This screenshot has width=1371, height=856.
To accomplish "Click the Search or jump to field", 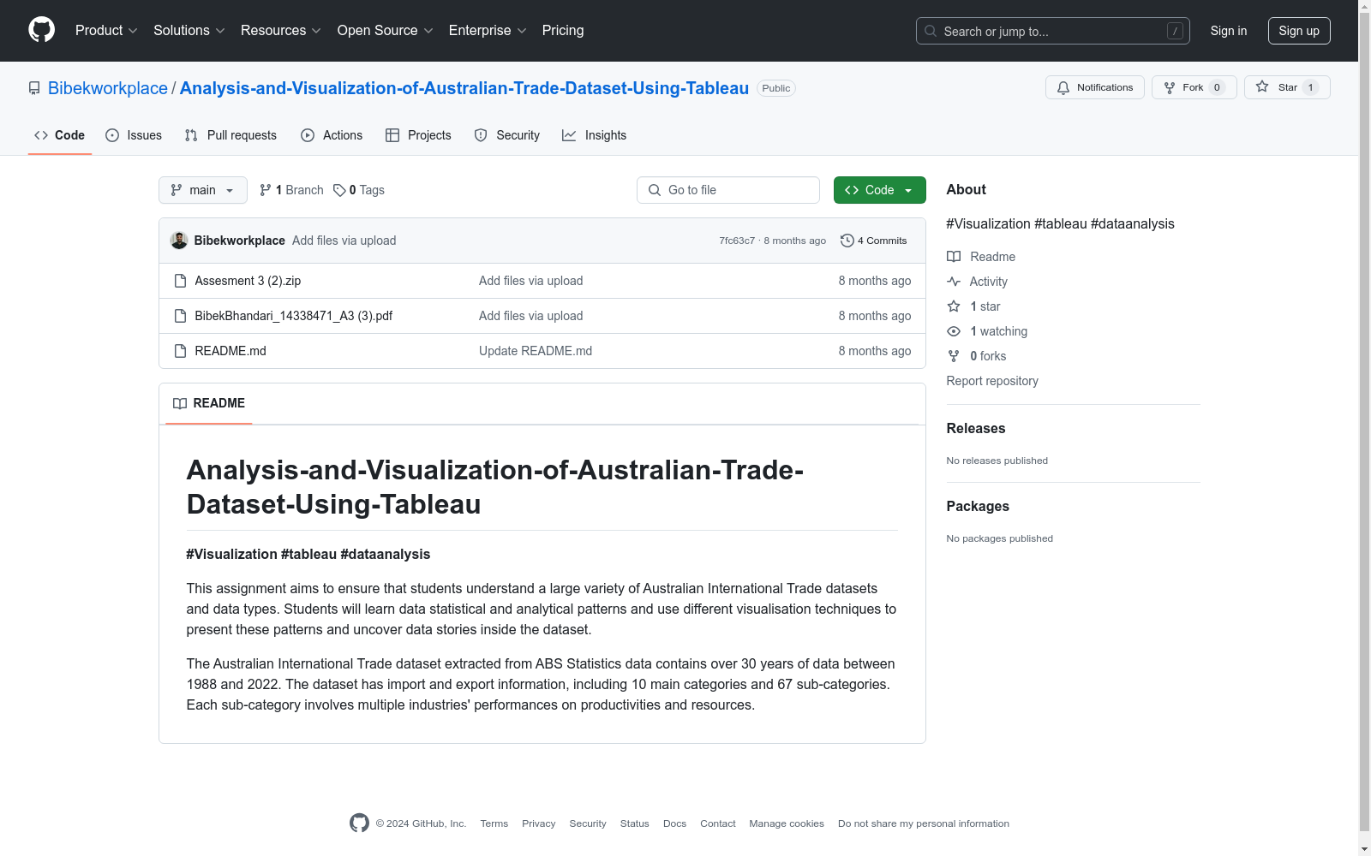I will 1053,31.
